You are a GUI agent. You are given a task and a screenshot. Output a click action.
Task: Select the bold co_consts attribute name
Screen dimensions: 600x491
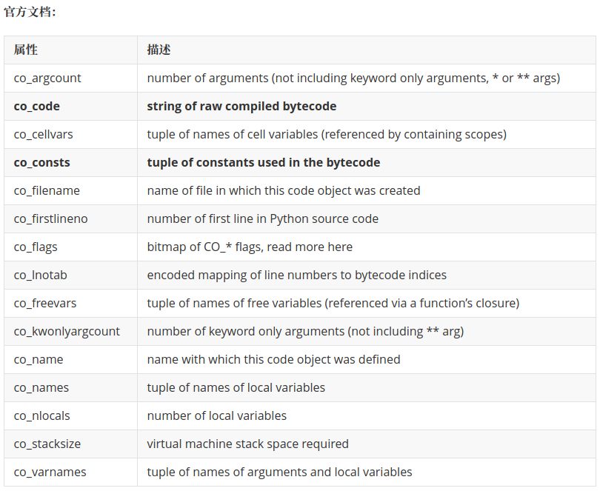41,162
